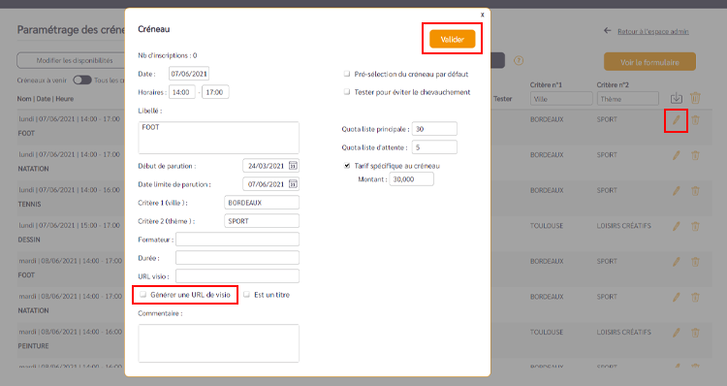727x386 pixels.
Task: Edit mardi NATATION slot with pencil icon
Action: click(x=676, y=297)
